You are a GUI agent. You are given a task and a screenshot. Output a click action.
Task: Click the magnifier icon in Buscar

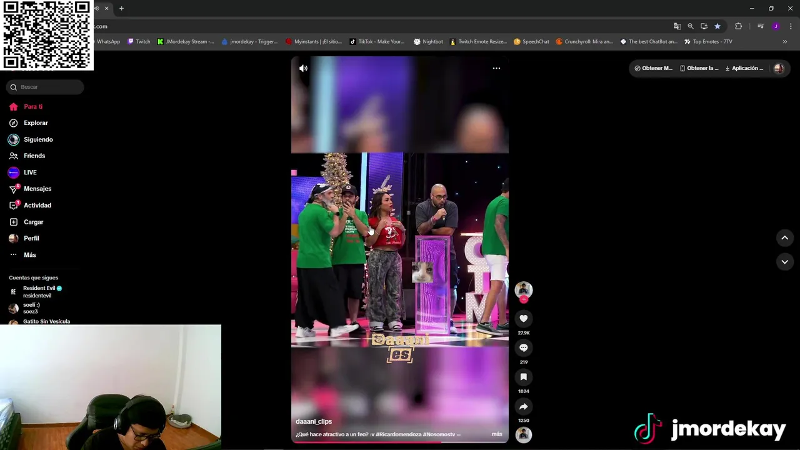14,87
